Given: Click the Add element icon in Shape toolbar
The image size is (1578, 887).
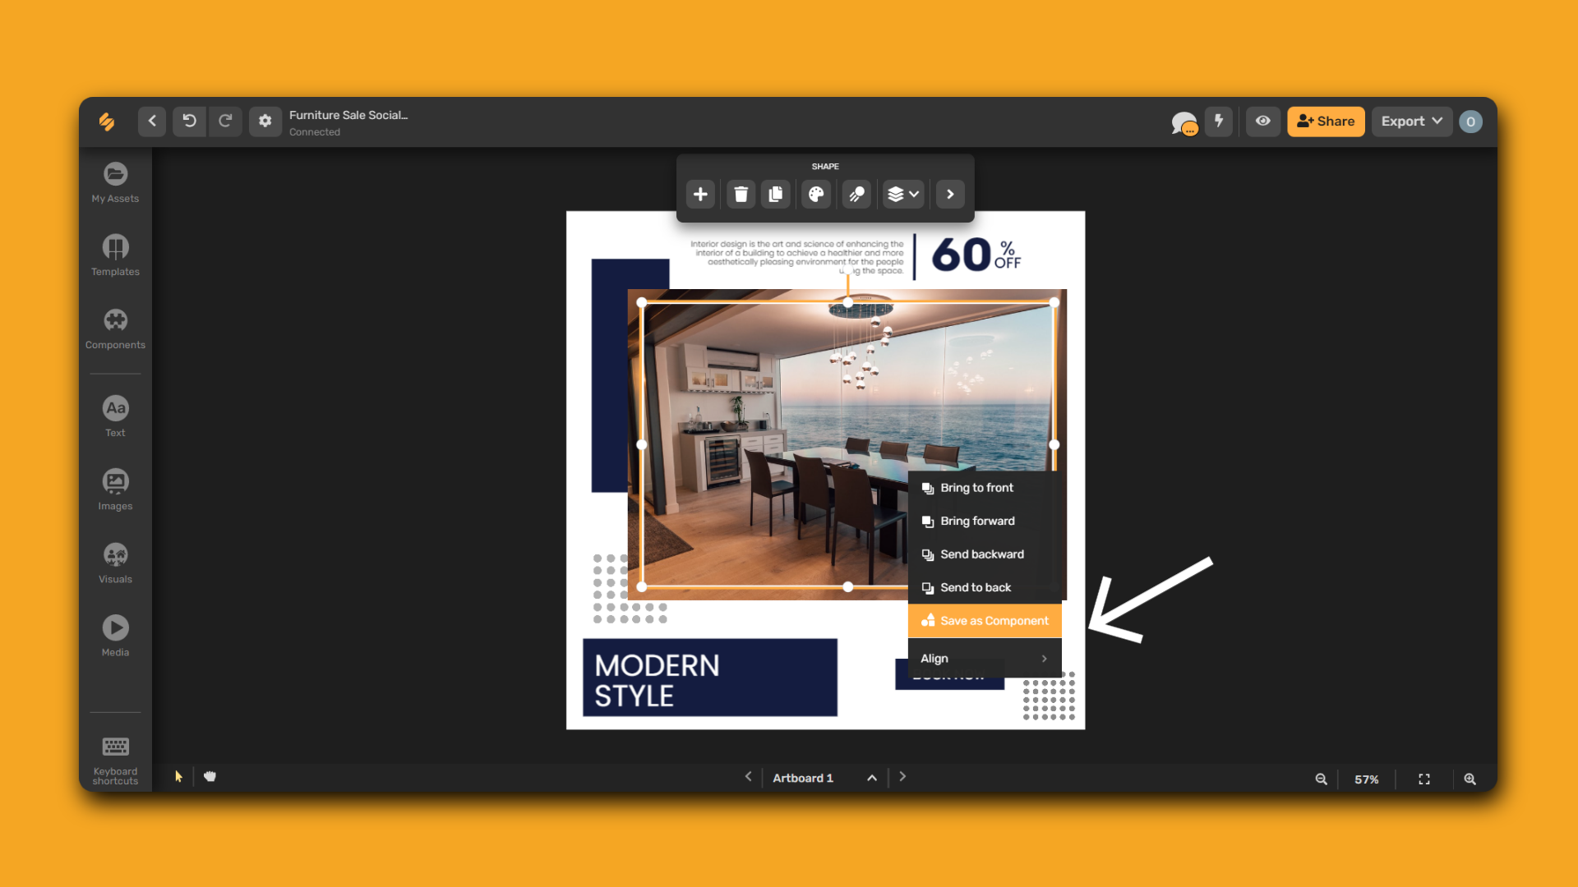Looking at the screenshot, I should point(700,194).
